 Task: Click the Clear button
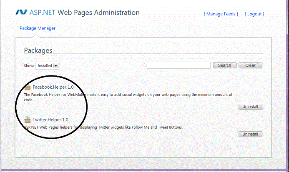(250, 65)
